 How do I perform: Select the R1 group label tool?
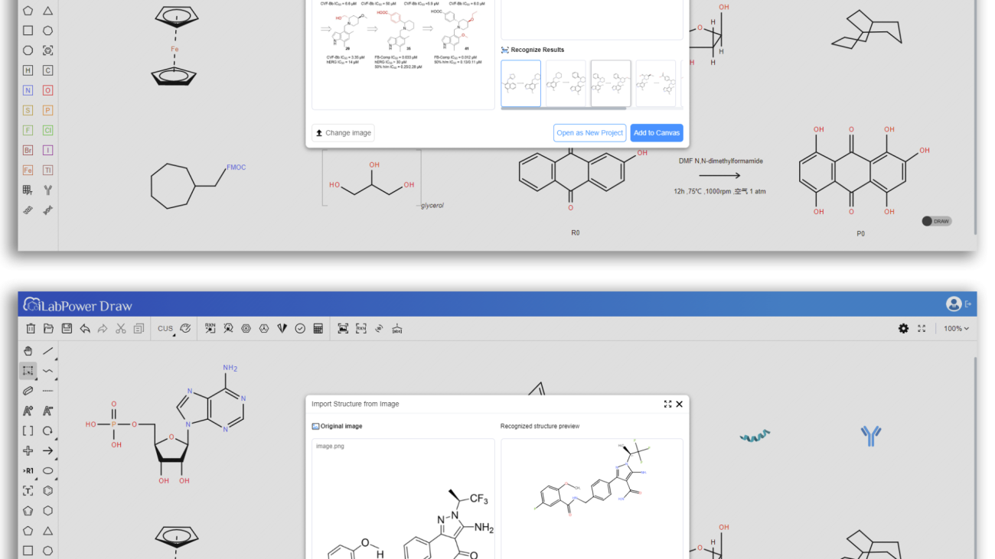pyautogui.click(x=28, y=471)
